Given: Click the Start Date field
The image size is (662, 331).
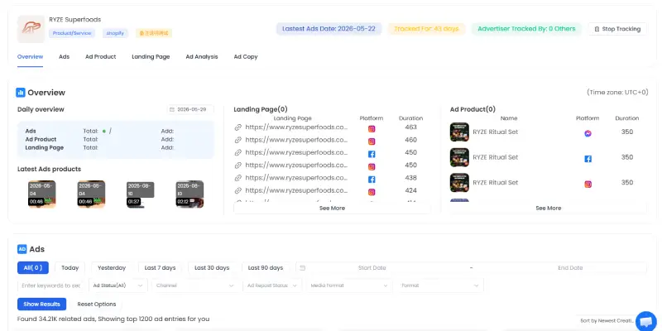Looking at the screenshot, I should click(x=372, y=267).
